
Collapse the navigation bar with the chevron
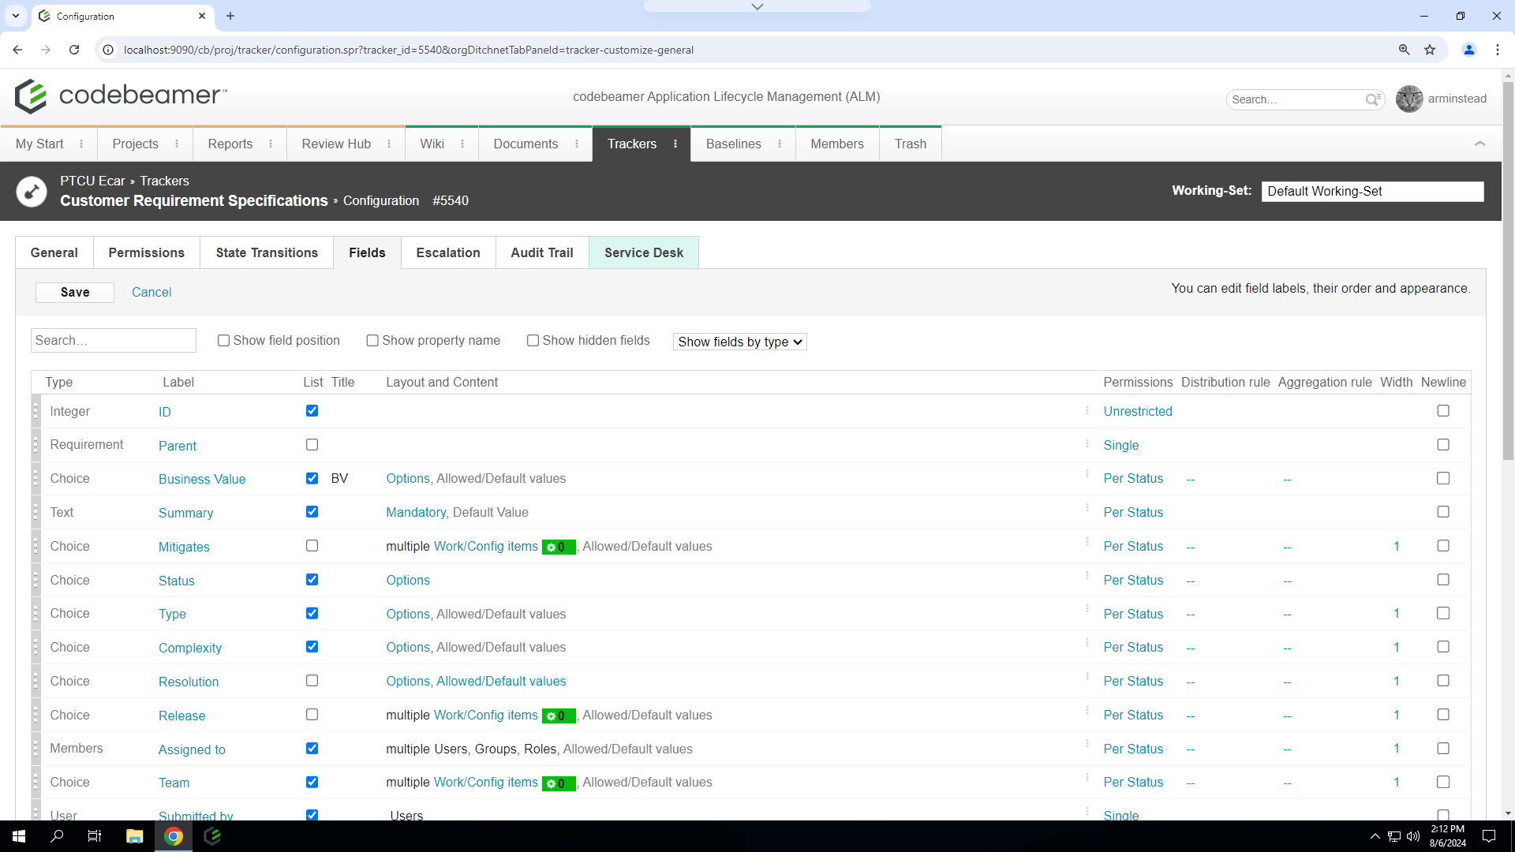point(1480,144)
